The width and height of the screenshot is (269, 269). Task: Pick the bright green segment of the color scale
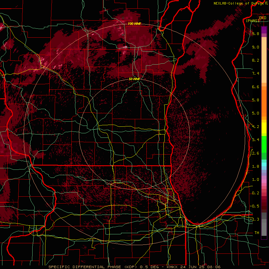pyautogui.click(x=264, y=144)
